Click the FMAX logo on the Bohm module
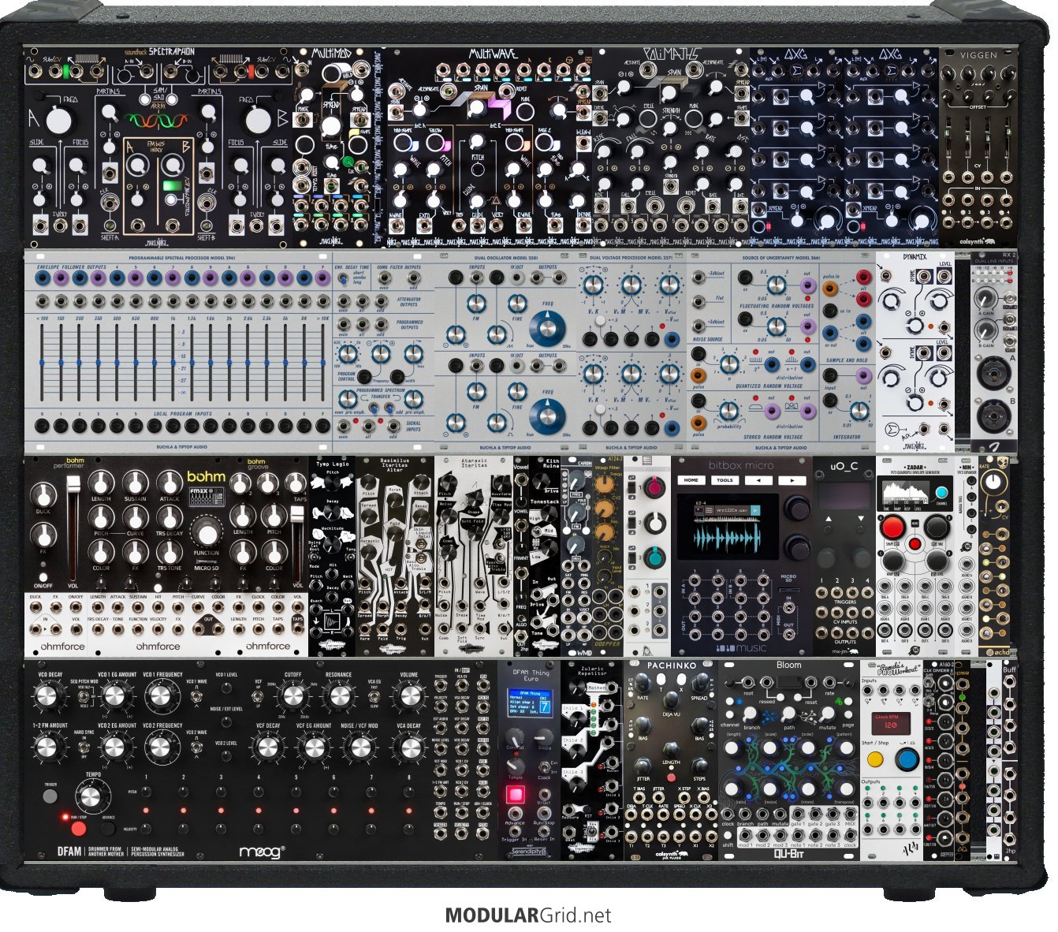The image size is (1058, 932). point(209,495)
